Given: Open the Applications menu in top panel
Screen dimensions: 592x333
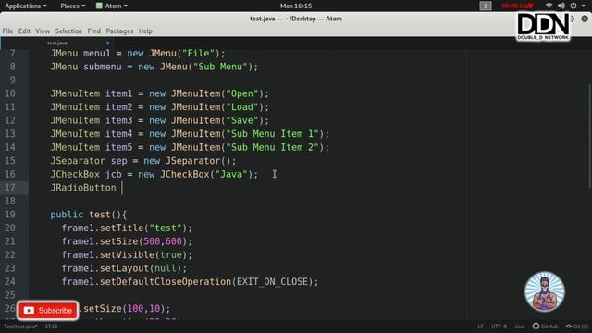Looking at the screenshot, I should 26,6.
